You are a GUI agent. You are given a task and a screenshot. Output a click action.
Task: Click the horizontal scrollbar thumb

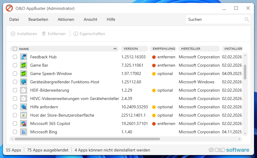[x=87, y=139]
